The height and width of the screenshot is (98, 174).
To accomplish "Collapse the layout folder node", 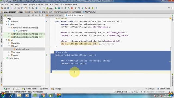I will 9,46.
